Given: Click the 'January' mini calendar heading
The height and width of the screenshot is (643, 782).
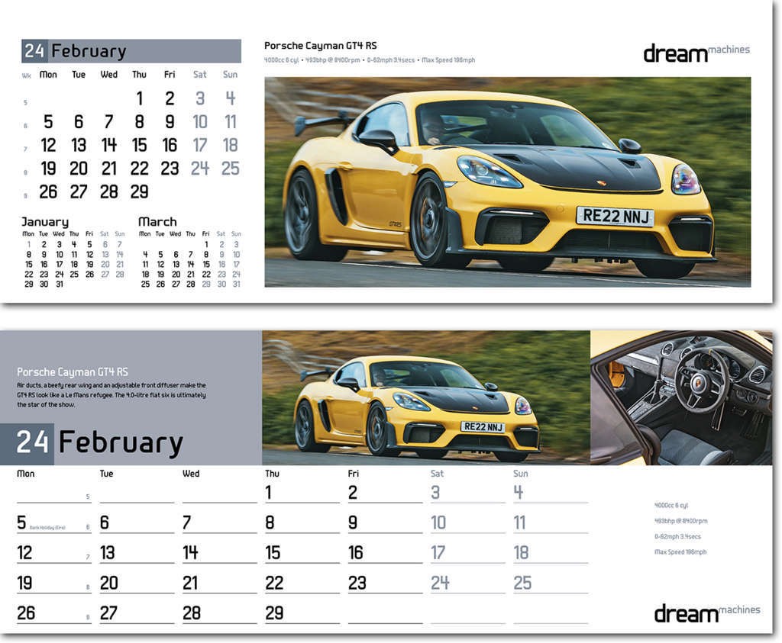Looking at the screenshot, I should (45, 222).
